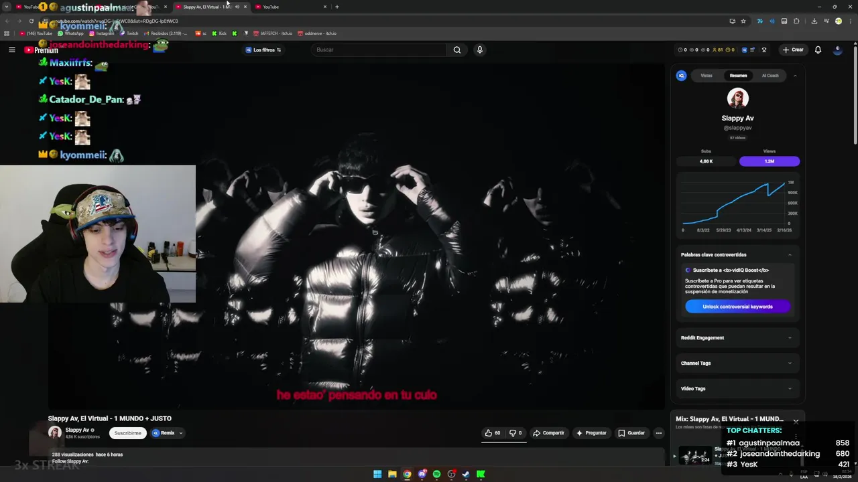Open Steam from the taskbar
The height and width of the screenshot is (482, 858).
[466, 474]
